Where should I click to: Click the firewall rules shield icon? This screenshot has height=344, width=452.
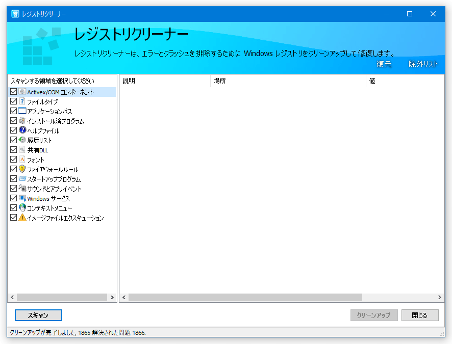pyautogui.click(x=22, y=169)
